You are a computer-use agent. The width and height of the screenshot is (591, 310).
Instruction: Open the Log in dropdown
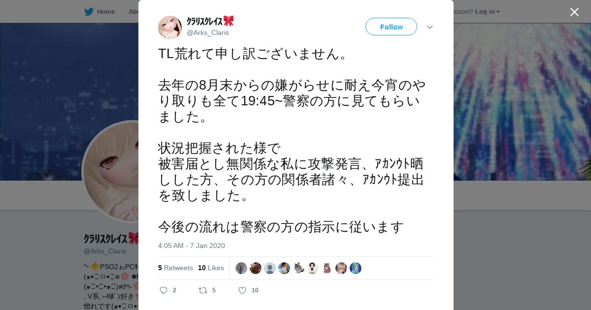click(x=488, y=11)
